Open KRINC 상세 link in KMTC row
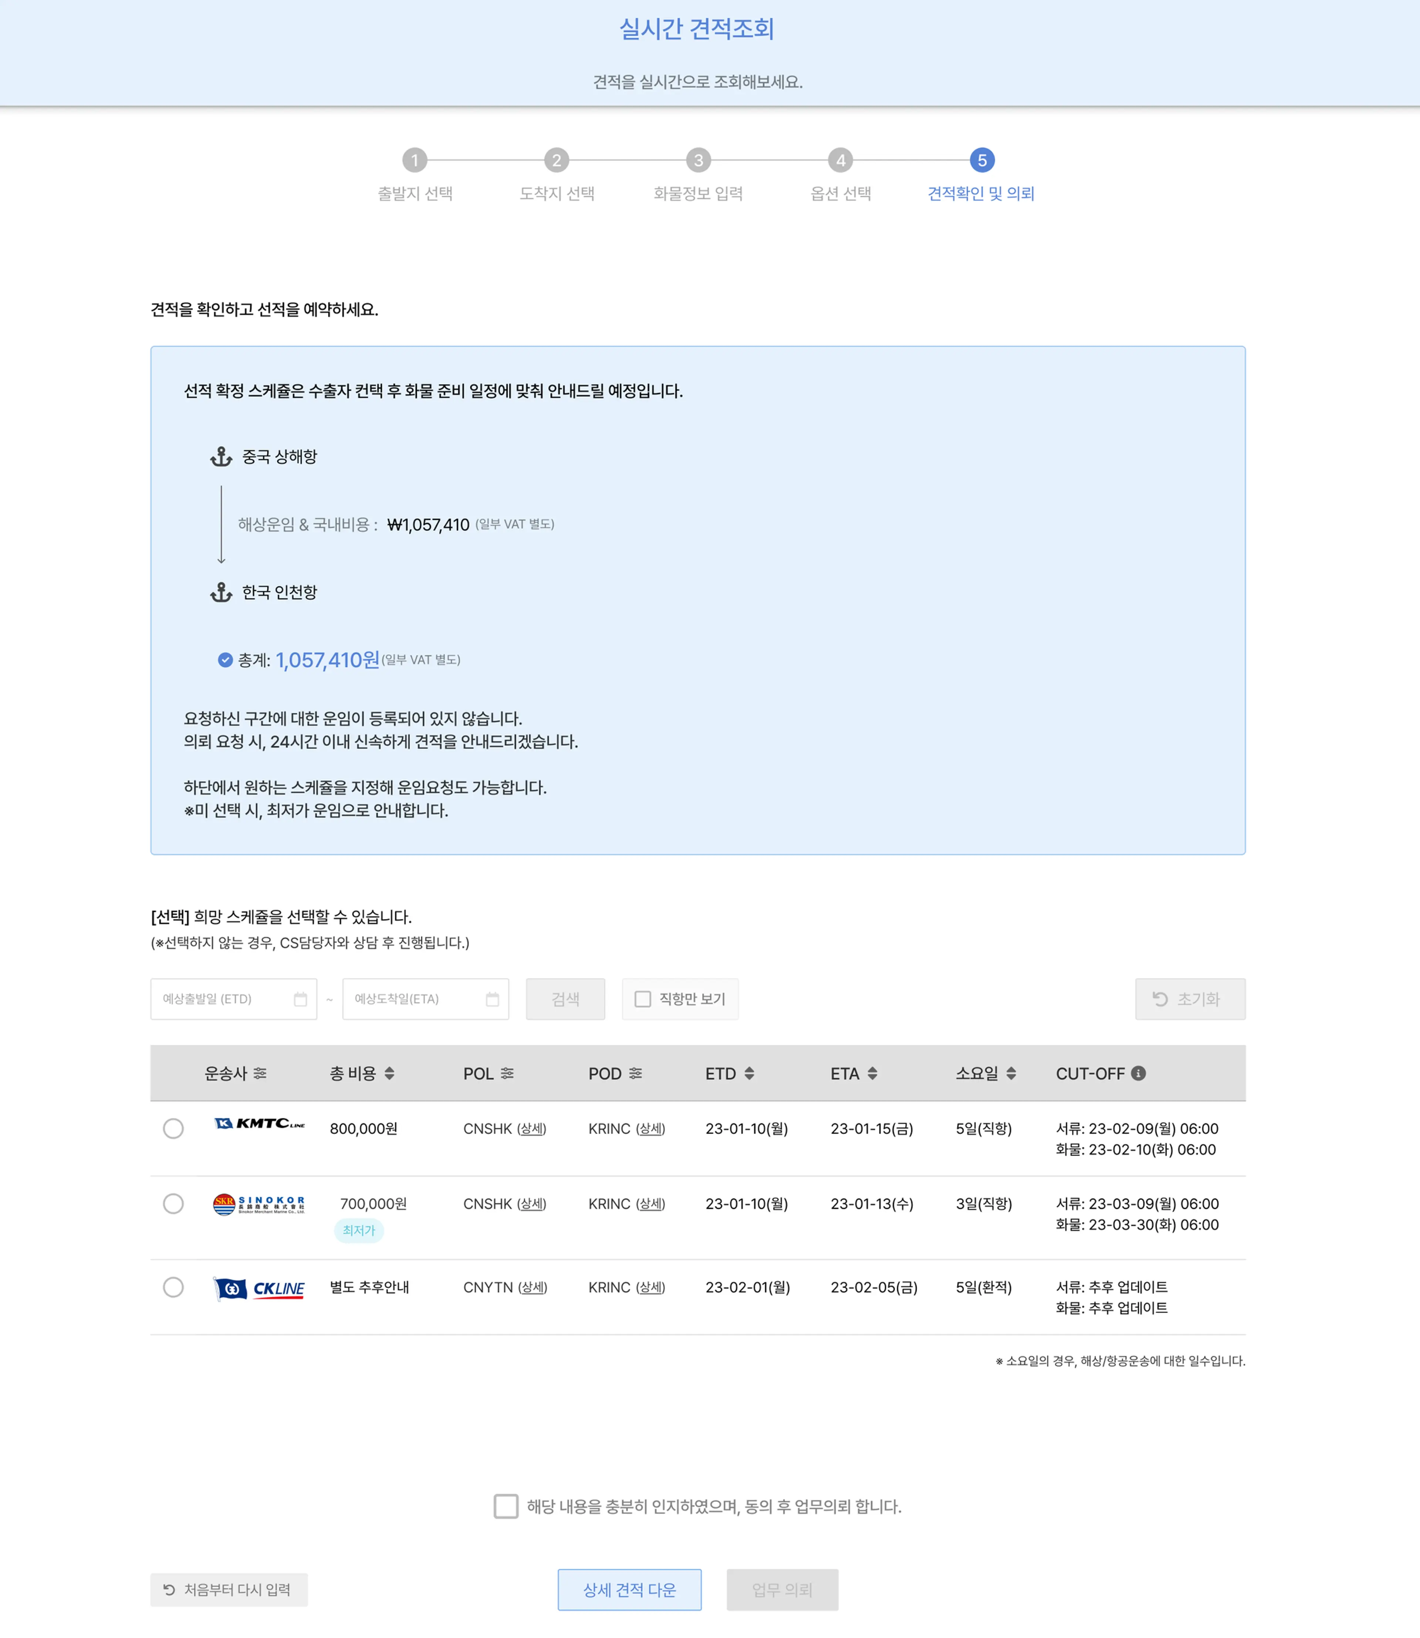Viewport: 1420px width, 1638px height. [x=650, y=1128]
